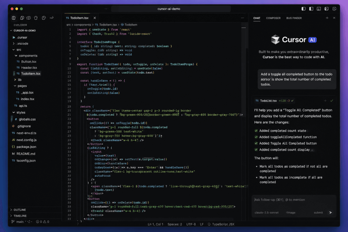Click the sync icon after the main branch
The height and width of the screenshot is (232, 348).
[29, 221]
